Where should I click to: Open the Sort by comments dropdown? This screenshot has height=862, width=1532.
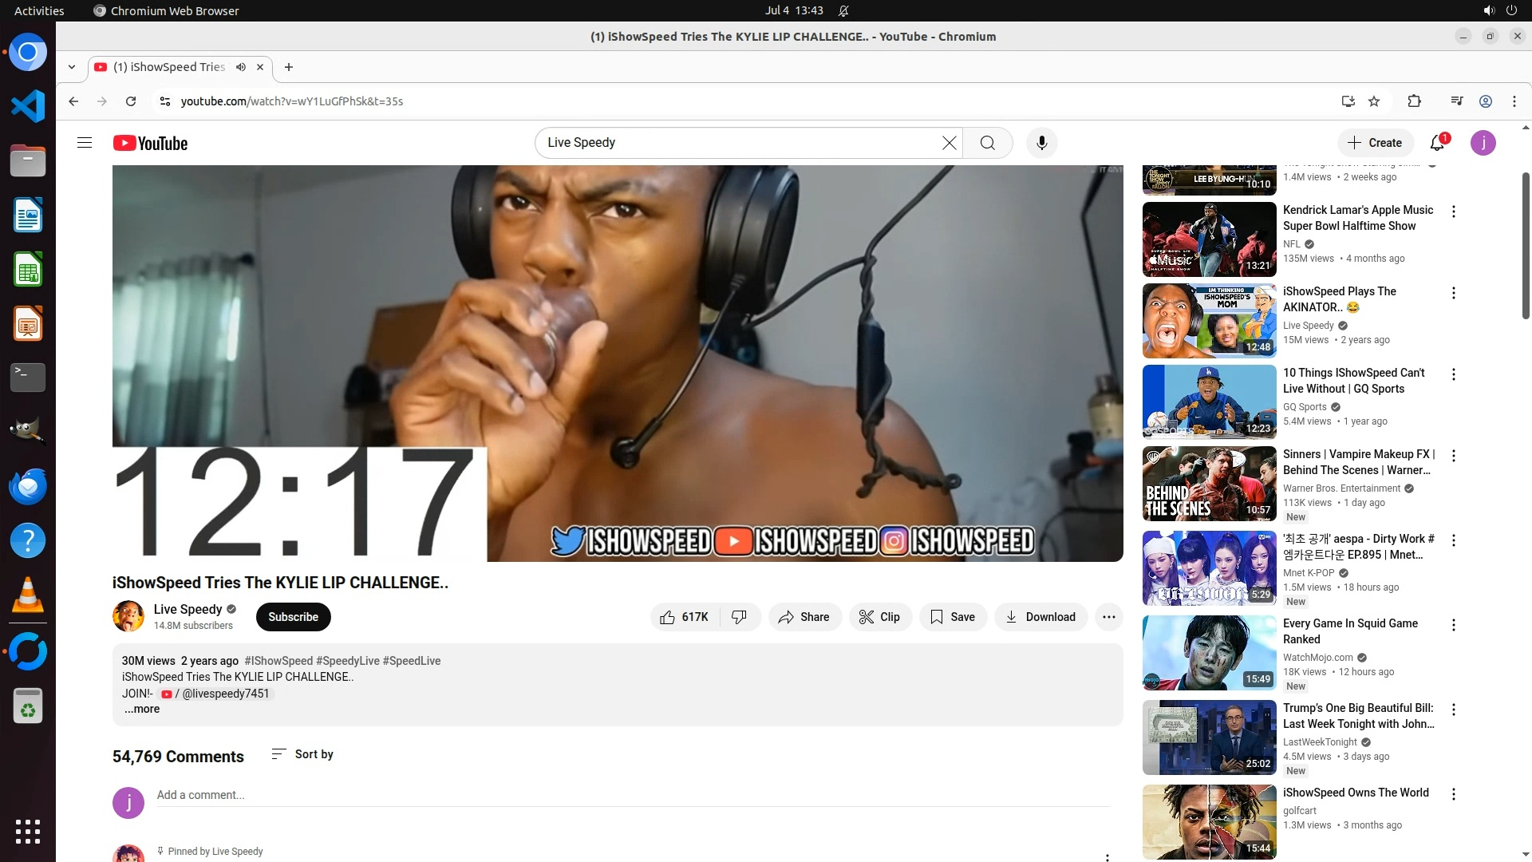click(x=302, y=754)
